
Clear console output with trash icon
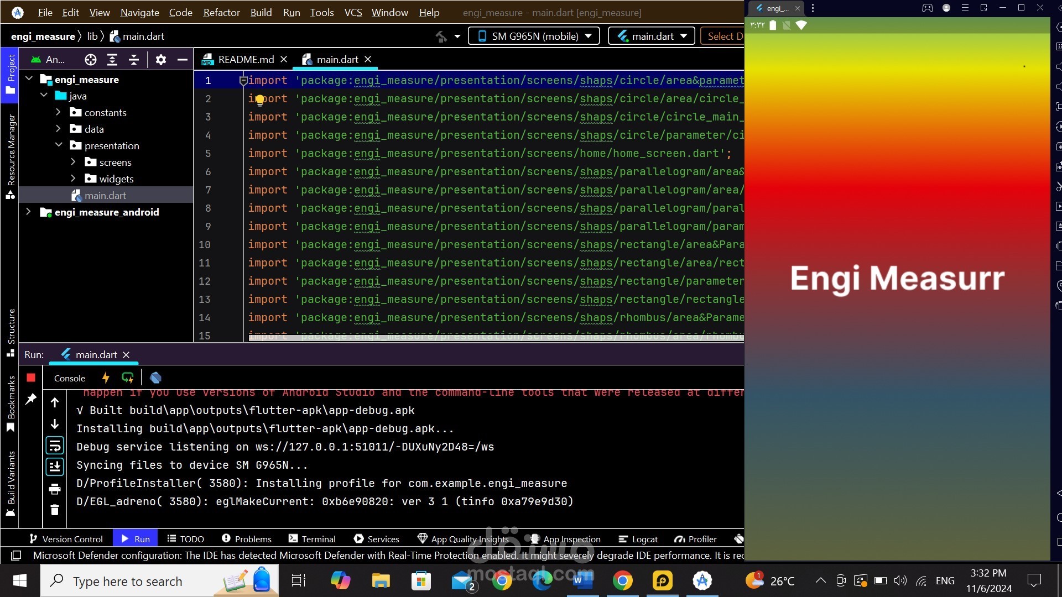[x=55, y=510]
